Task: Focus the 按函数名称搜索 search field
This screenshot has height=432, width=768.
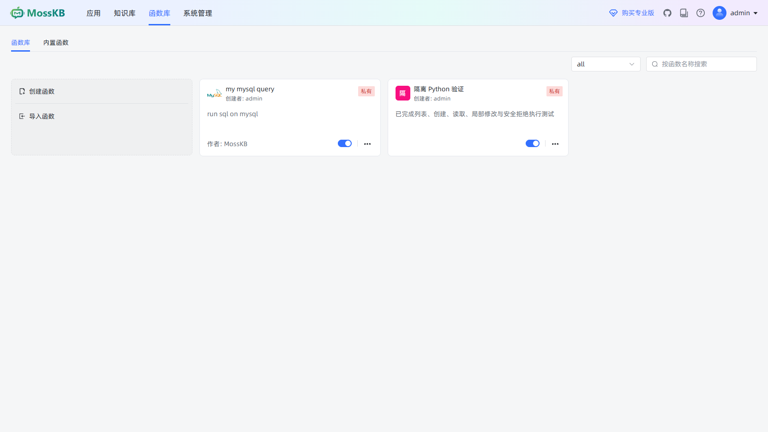Action: coord(702,64)
